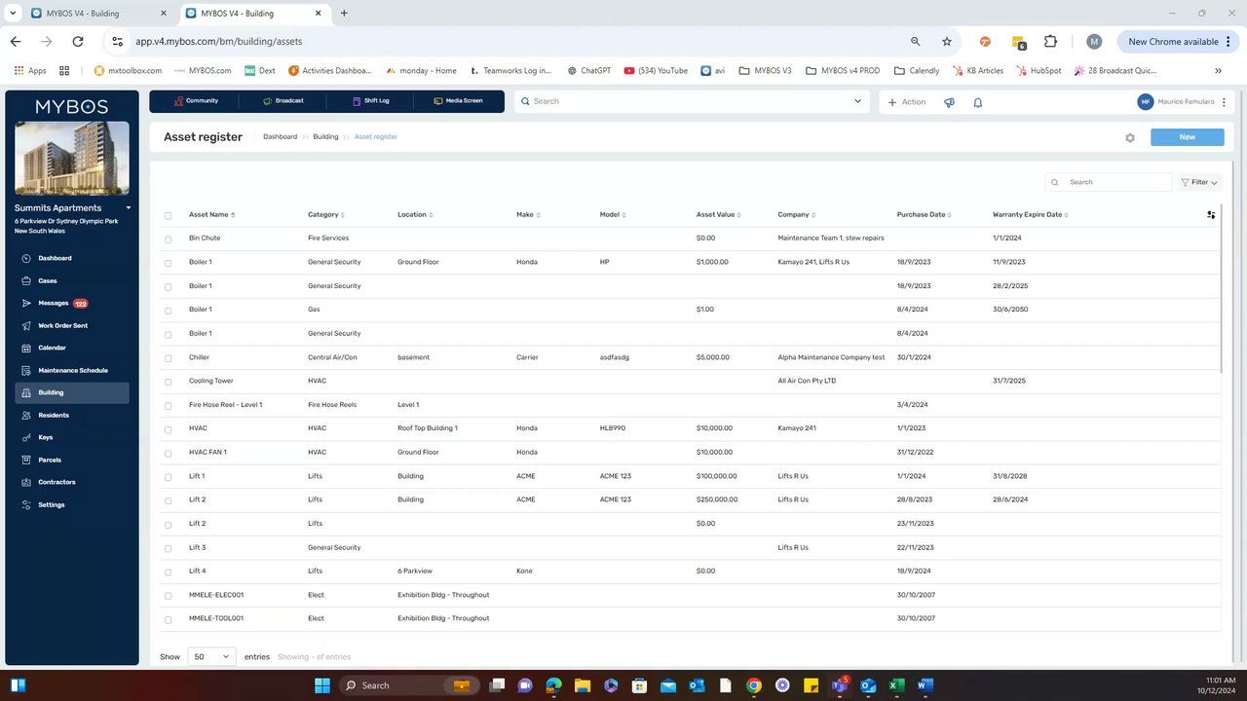
Task: Expand the top search bar dropdown arrow
Action: [x=858, y=101]
